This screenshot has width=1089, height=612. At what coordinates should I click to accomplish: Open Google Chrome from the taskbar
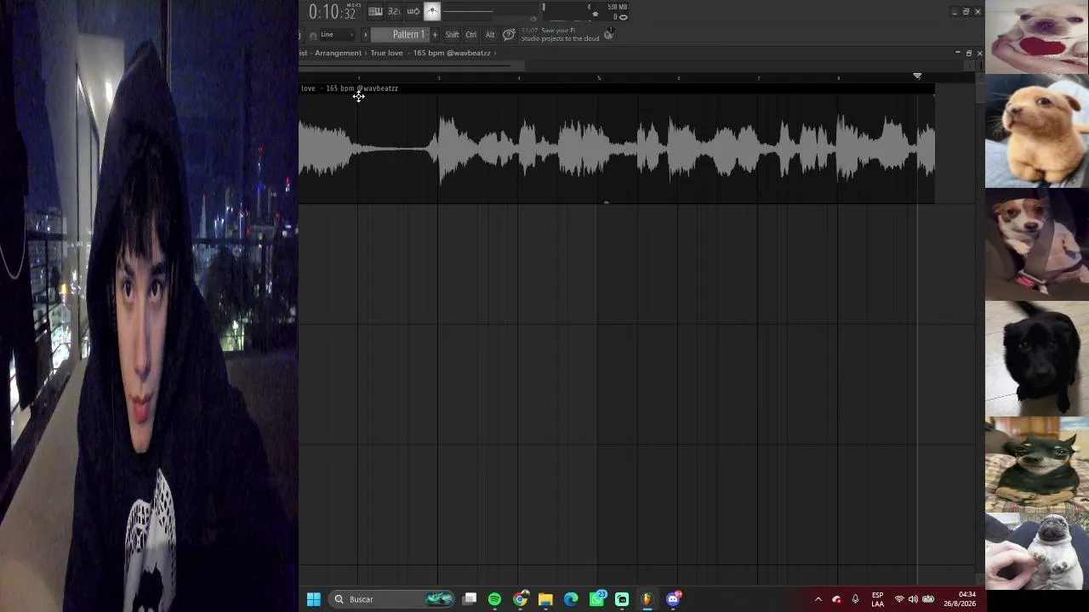520,599
